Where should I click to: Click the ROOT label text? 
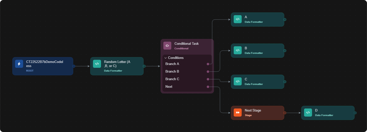(x=30, y=71)
